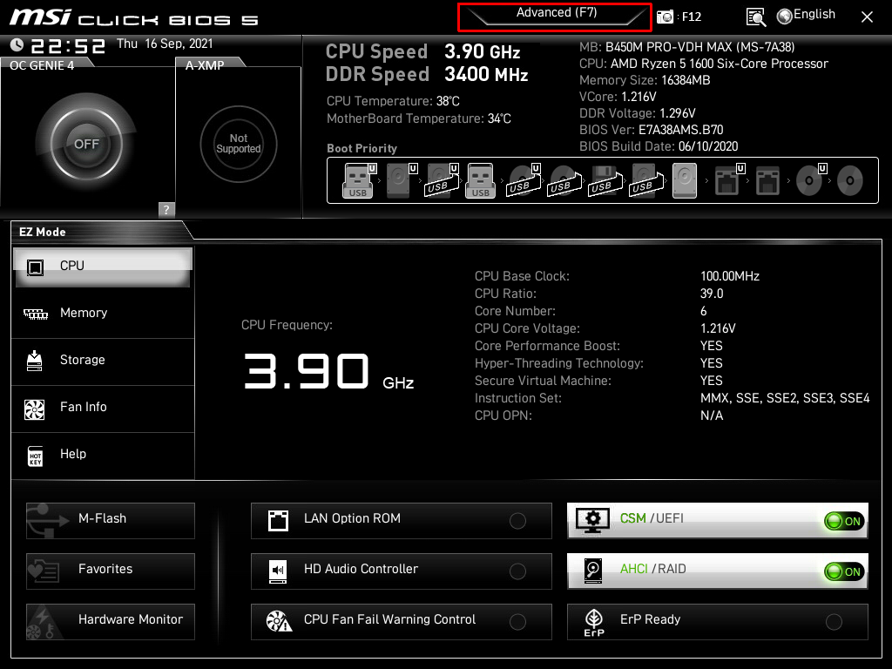Open the M-Flash utility
Screen dimensions: 892x669
coord(111,519)
